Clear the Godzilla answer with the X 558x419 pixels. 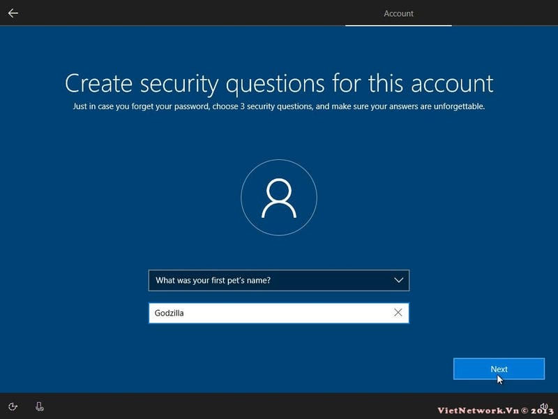pos(398,313)
